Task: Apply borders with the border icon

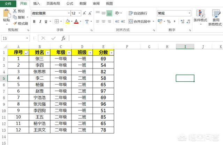Action: click(x=56, y=22)
